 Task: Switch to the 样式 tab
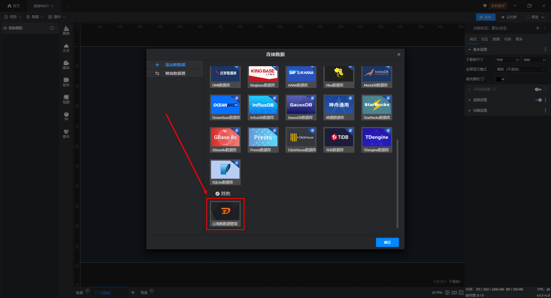point(473,39)
